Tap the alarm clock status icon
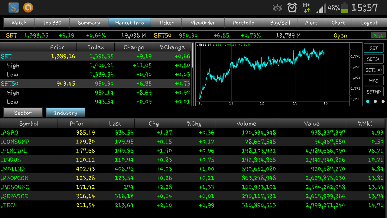 point(292,8)
